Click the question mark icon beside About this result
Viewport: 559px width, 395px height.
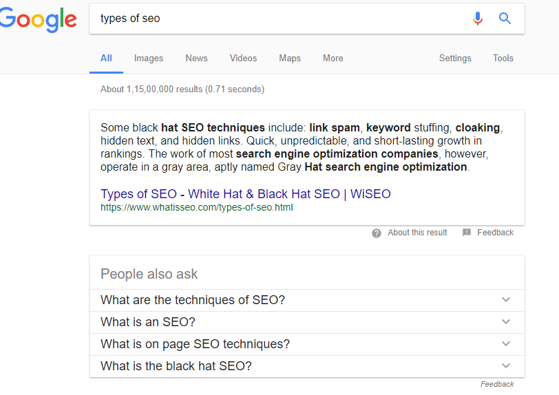pyautogui.click(x=377, y=233)
